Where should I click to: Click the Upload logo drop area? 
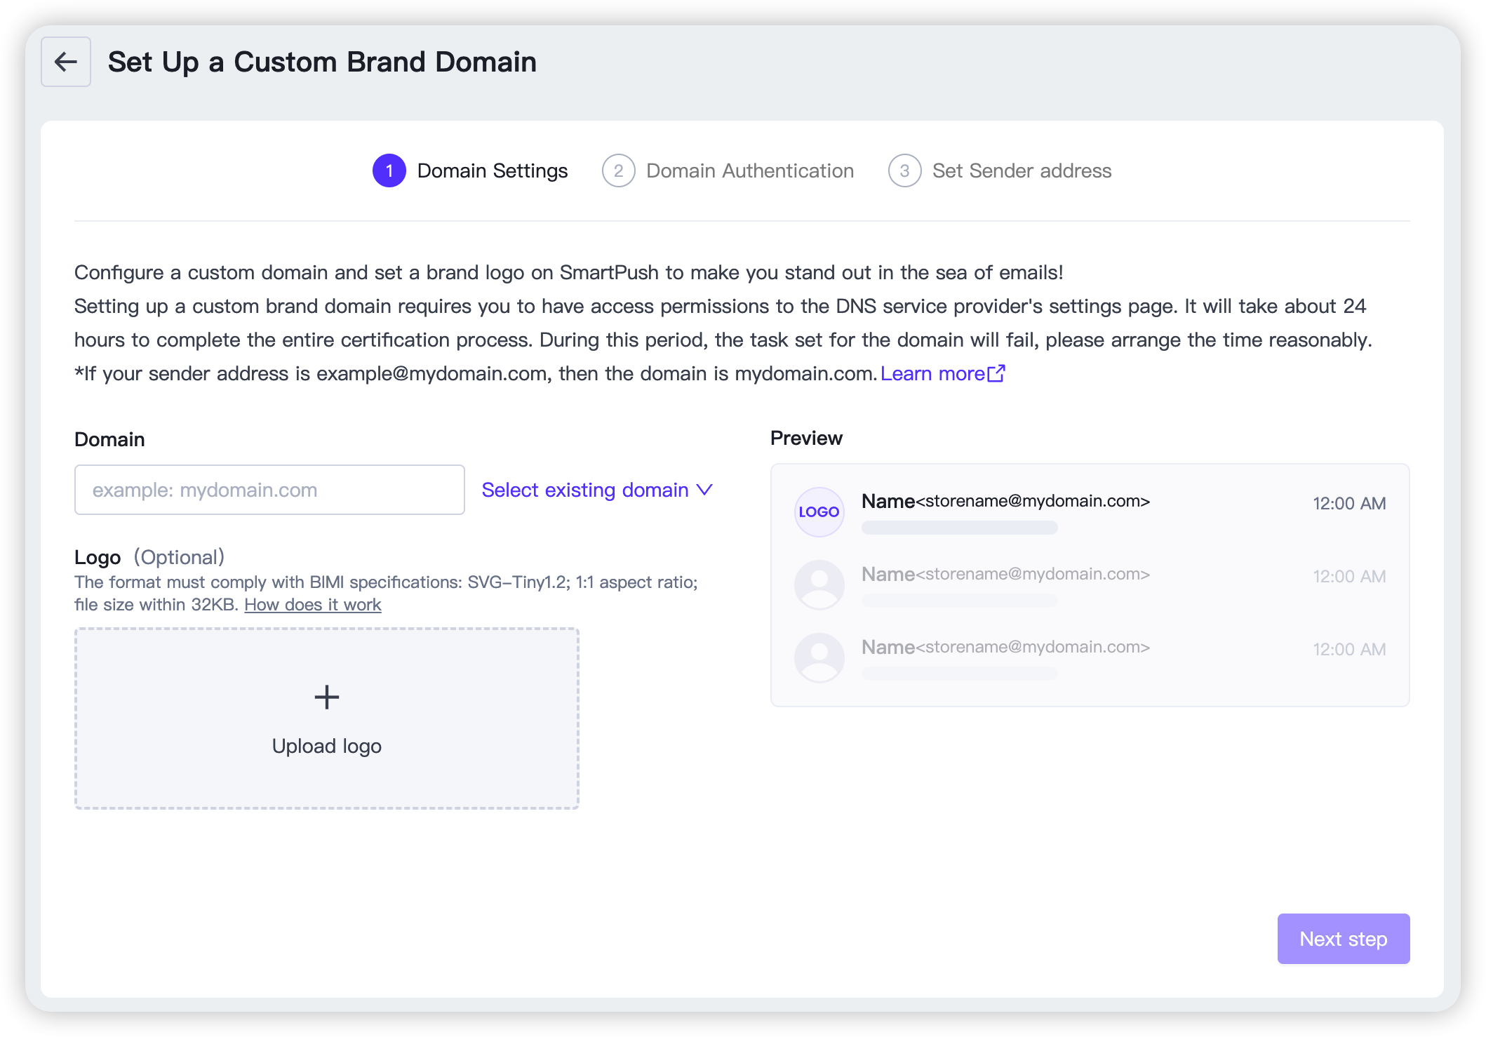[x=327, y=718]
